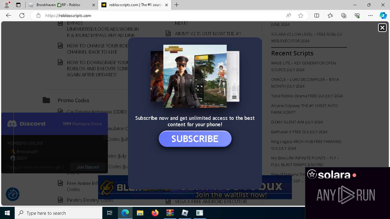The width and height of the screenshot is (390, 219).
Task: Open the game ad image in the popup
Action: tap(195, 76)
